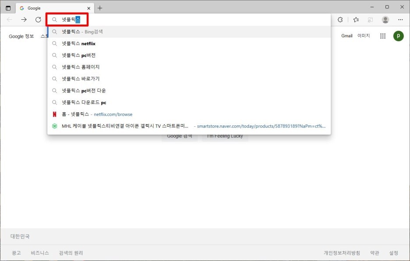The image size is (410, 261).
Task: Open the Extensions puzzle icon
Action: coord(340,20)
